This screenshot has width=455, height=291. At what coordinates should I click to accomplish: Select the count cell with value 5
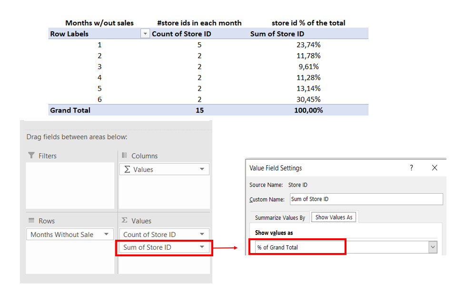coord(199,45)
